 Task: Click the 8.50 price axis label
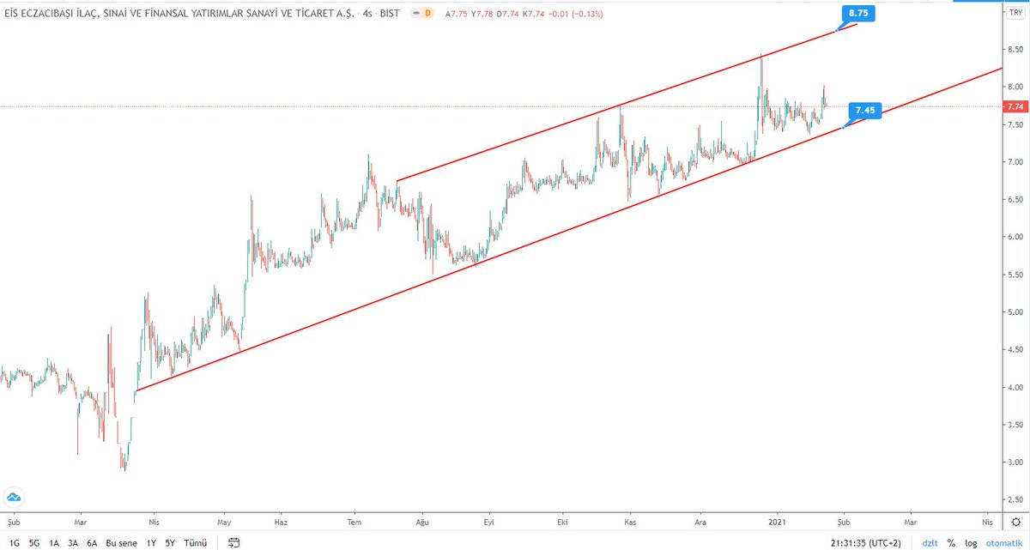pyautogui.click(x=1014, y=50)
